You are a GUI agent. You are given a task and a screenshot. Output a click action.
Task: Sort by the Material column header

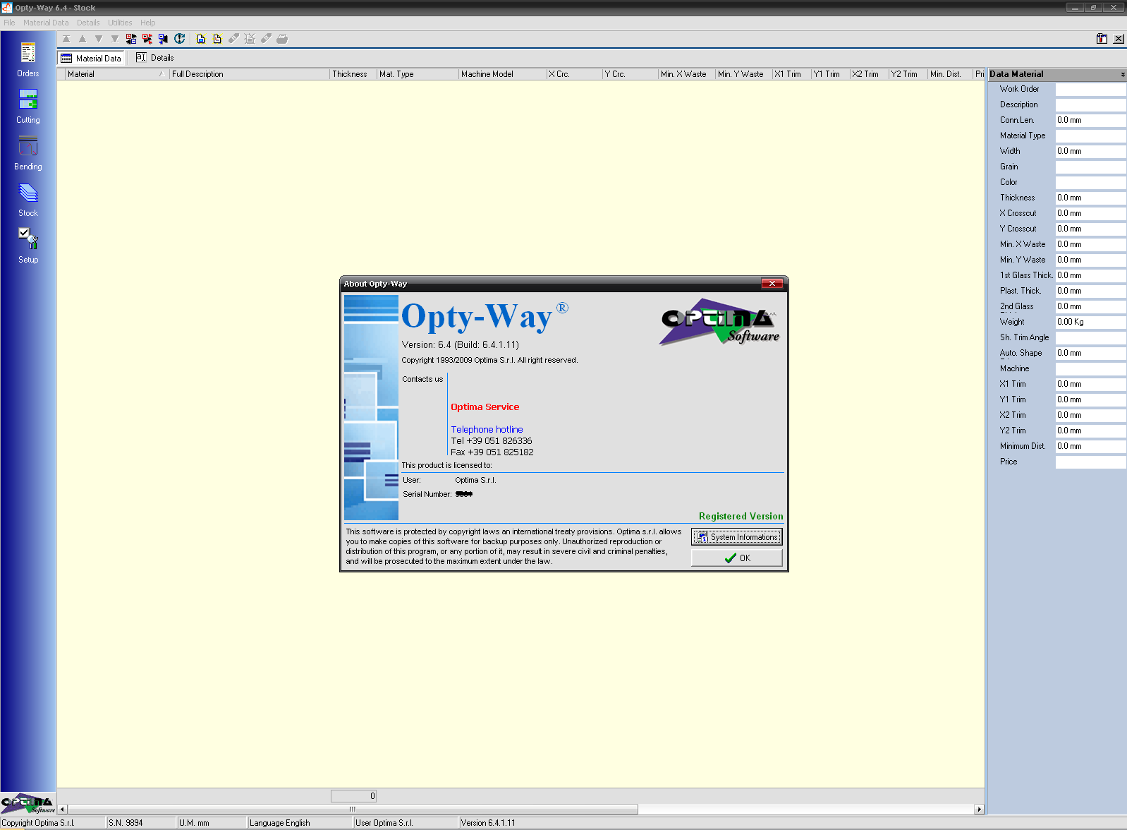(x=117, y=74)
